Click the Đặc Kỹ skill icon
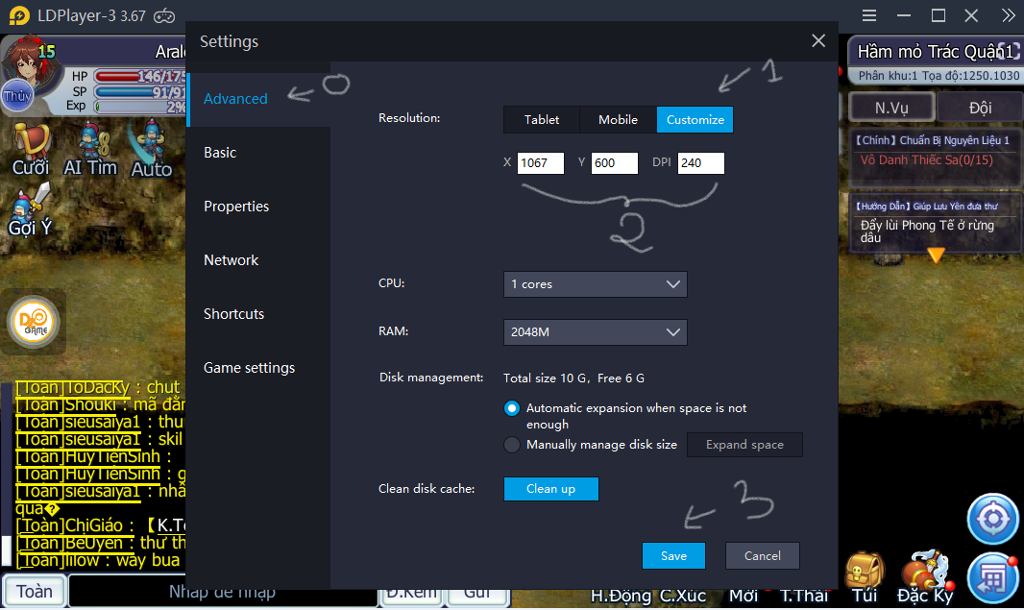Viewport: 1024px width, 610px height. [926, 576]
